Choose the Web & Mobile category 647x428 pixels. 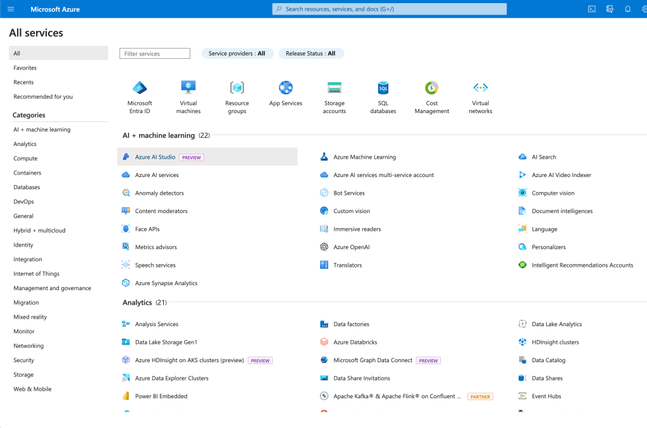pyautogui.click(x=33, y=389)
